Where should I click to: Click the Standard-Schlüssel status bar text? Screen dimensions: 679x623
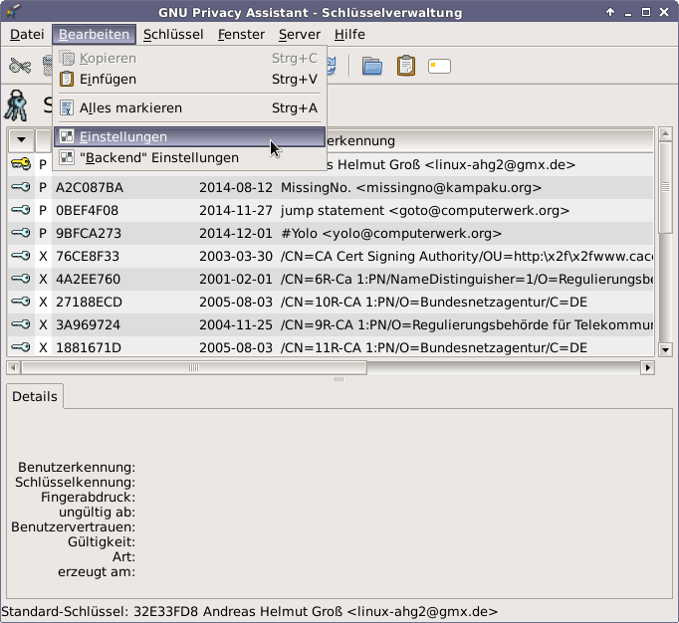tap(250, 612)
